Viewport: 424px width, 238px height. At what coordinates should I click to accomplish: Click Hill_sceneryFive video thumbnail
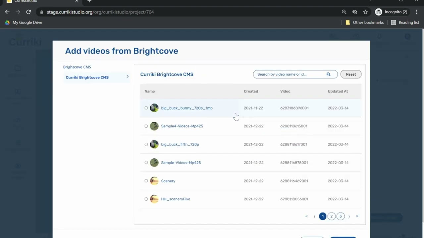coord(154,199)
